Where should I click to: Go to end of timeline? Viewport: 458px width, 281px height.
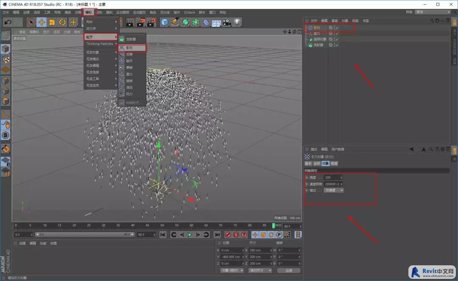217,235
